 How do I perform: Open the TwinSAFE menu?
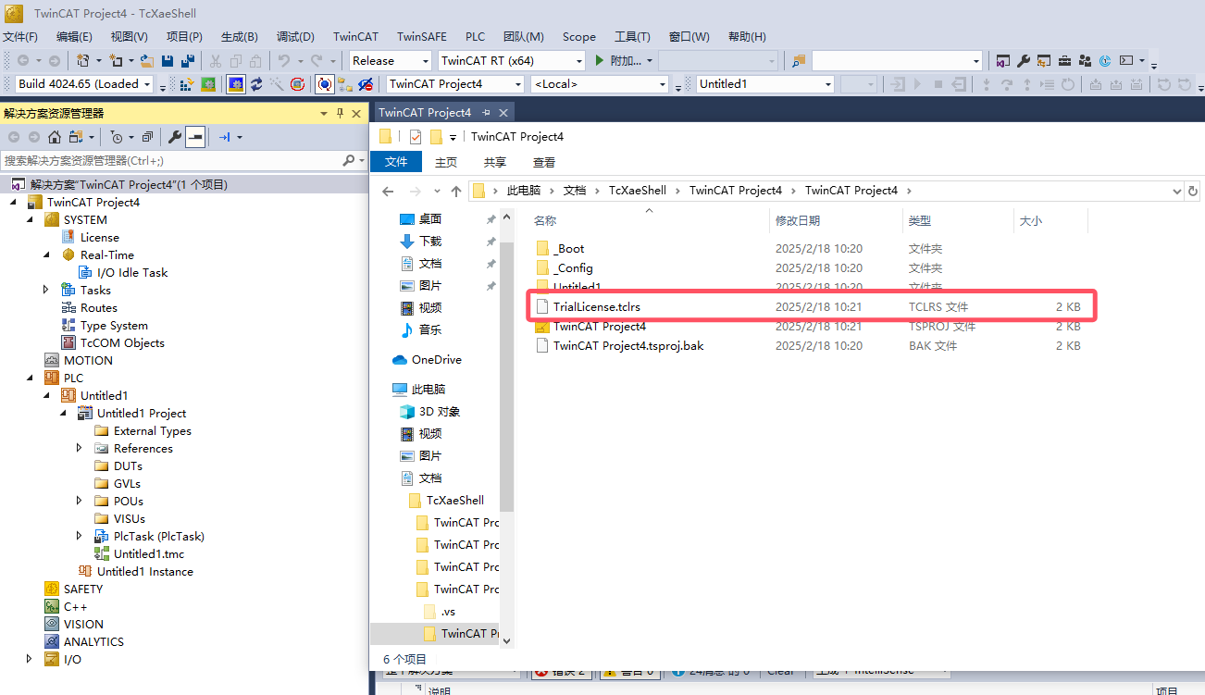coord(421,37)
